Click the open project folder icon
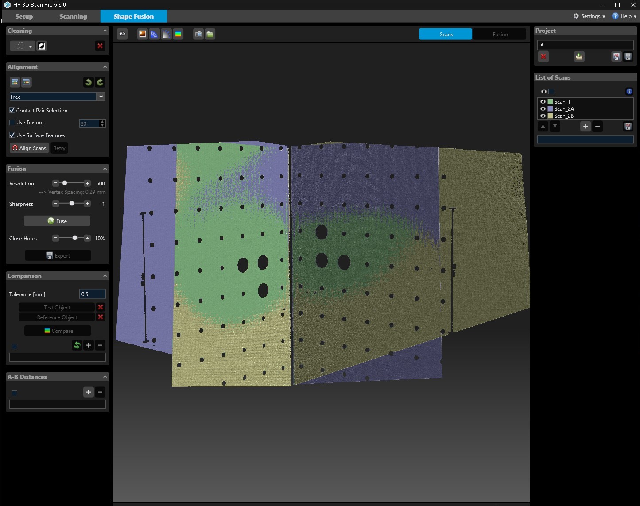640x506 pixels. (579, 57)
